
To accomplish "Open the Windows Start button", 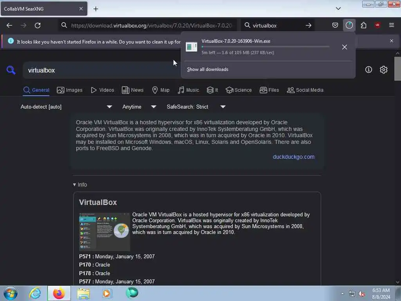I will [x=11, y=293].
